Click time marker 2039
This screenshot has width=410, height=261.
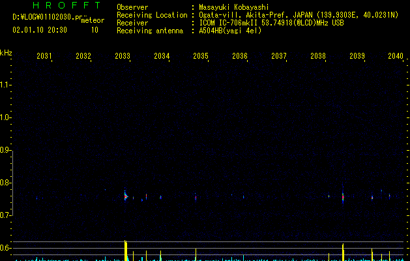357,56
